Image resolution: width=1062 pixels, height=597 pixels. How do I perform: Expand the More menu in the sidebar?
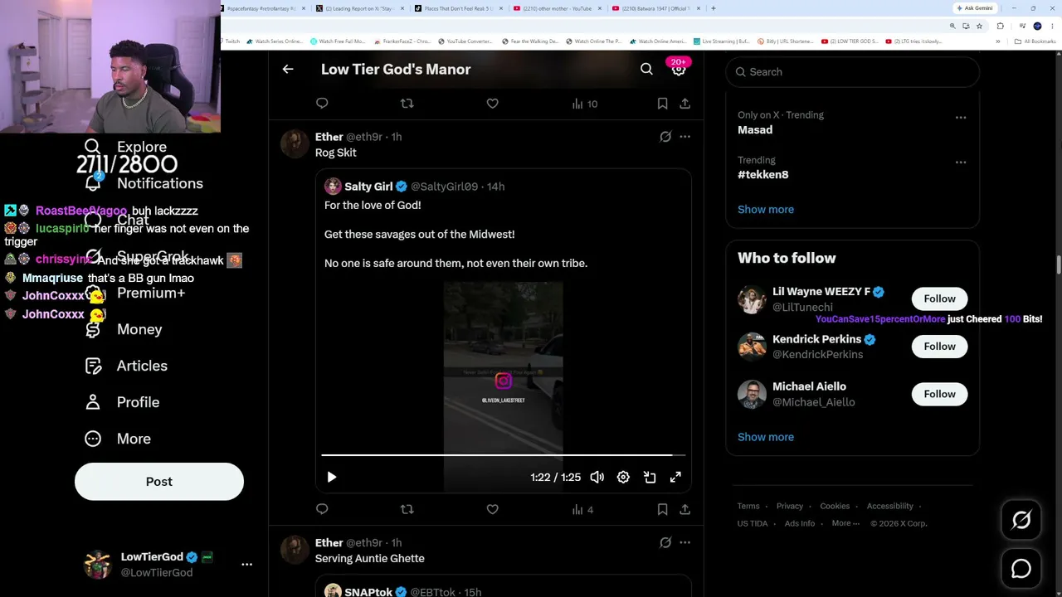point(118,439)
